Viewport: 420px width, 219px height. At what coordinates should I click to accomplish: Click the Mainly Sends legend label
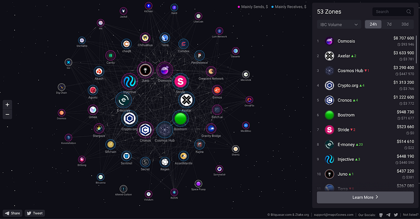pos(254,7)
